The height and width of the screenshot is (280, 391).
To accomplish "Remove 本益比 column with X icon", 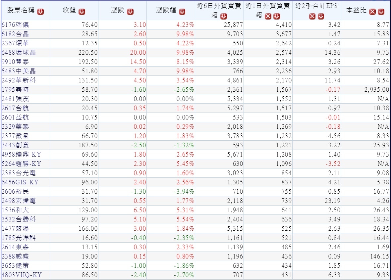I will pyautogui.click(x=372, y=12).
